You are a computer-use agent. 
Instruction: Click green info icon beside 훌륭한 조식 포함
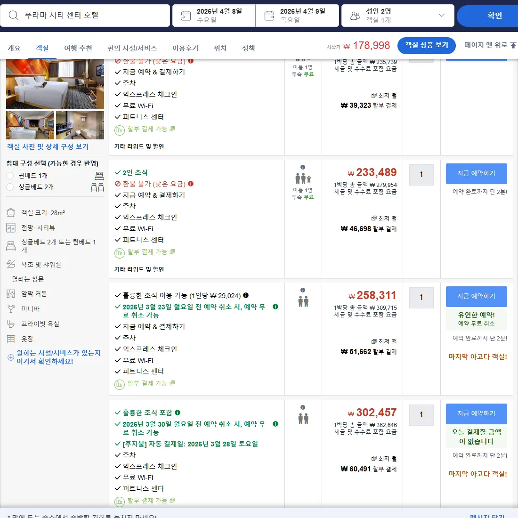pos(178,413)
